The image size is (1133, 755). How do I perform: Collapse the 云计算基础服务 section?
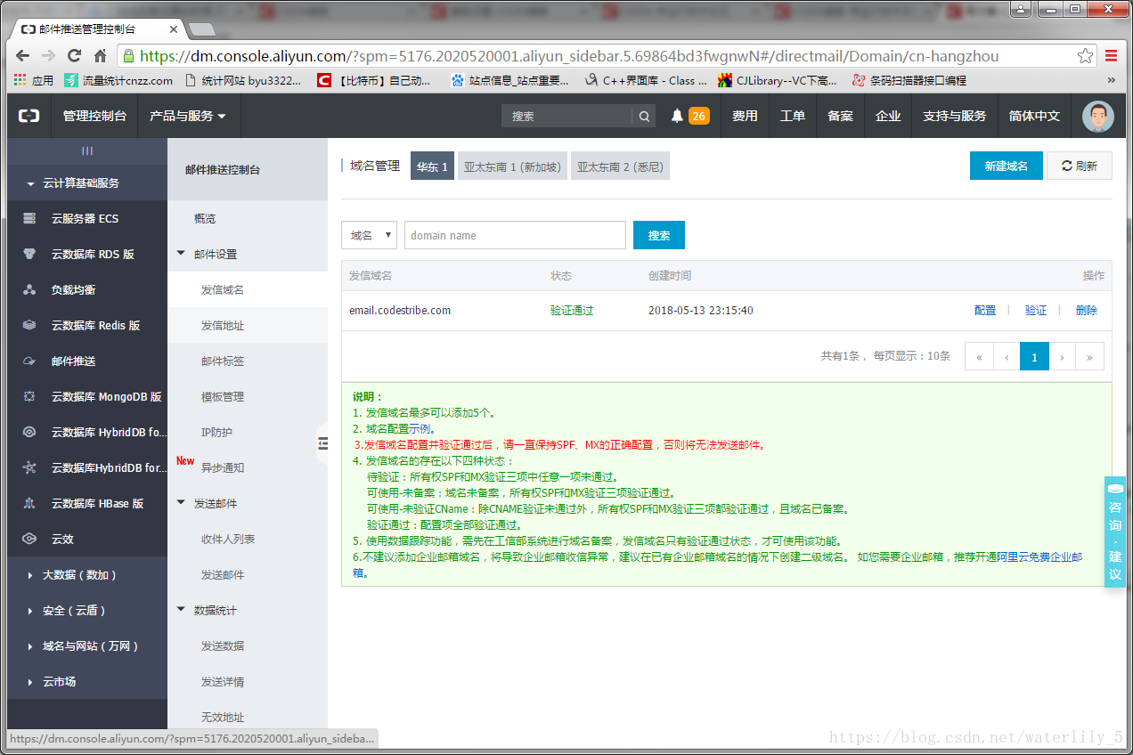80,183
